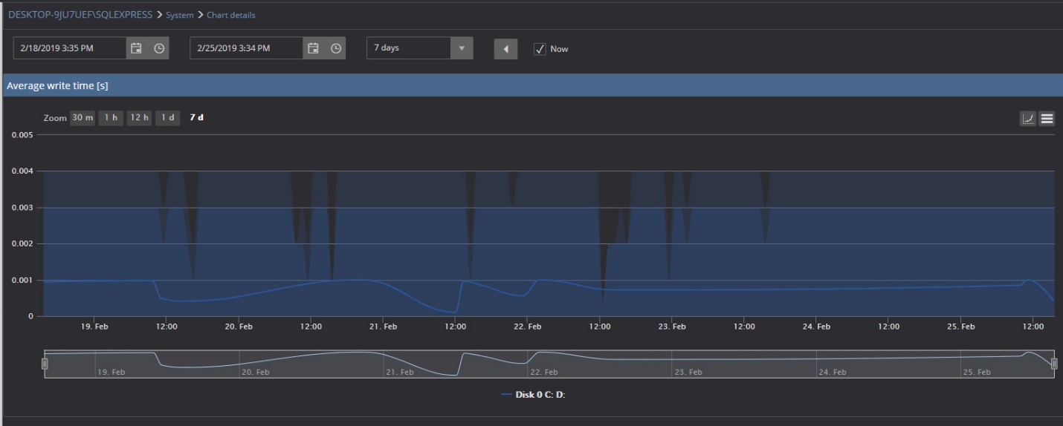Select the 1 d zoom option

click(167, 118)
